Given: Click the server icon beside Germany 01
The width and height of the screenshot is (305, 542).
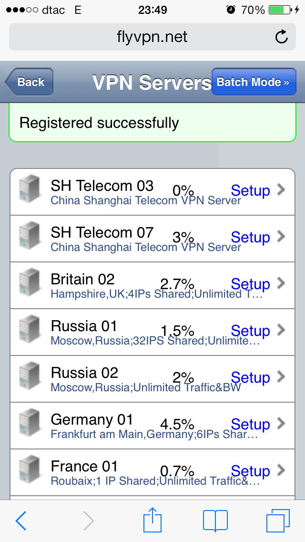Looking at the screenshot, I should [30, 422].
